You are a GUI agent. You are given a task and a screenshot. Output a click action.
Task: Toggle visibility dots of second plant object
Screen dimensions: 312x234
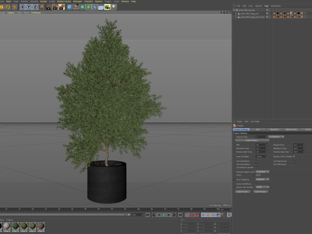coord(269,14)
